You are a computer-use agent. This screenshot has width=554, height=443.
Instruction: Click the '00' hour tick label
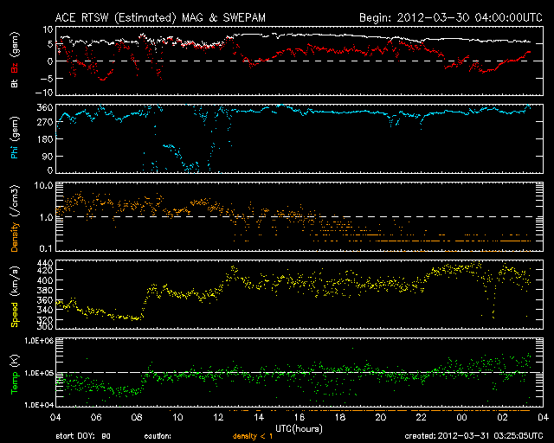click(x=461, y=417)
